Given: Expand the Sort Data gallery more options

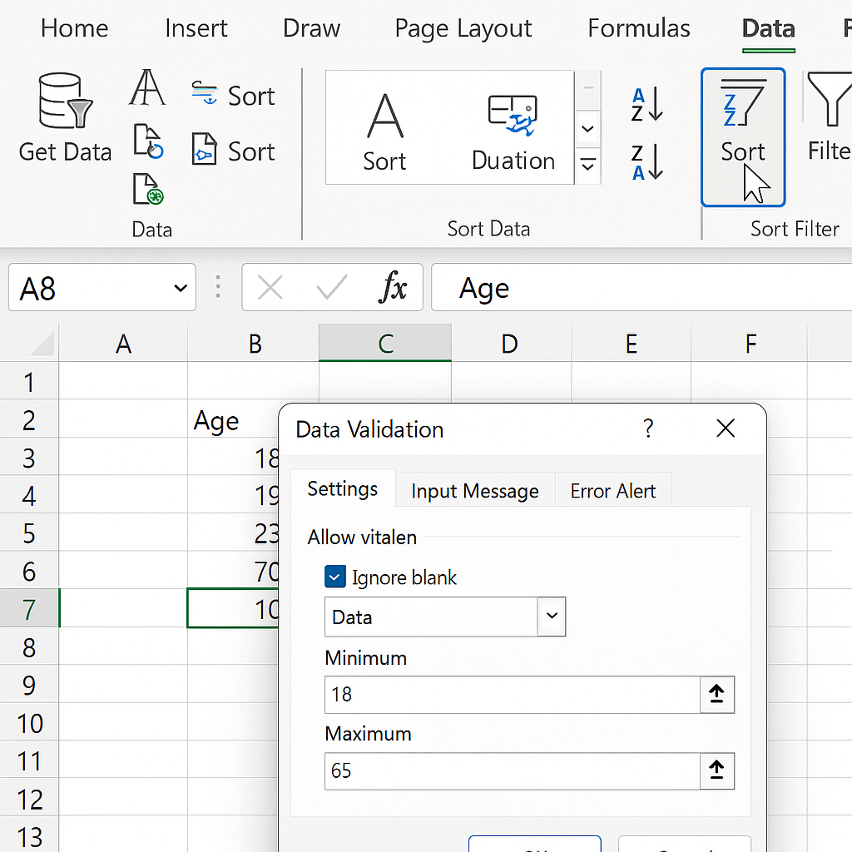Looking at the screenshot, I should click(x=587, y=164).
